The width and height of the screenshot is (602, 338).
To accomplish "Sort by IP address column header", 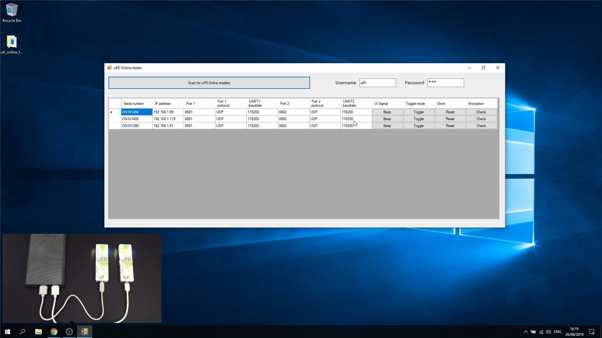I will [x=168, y=104].
